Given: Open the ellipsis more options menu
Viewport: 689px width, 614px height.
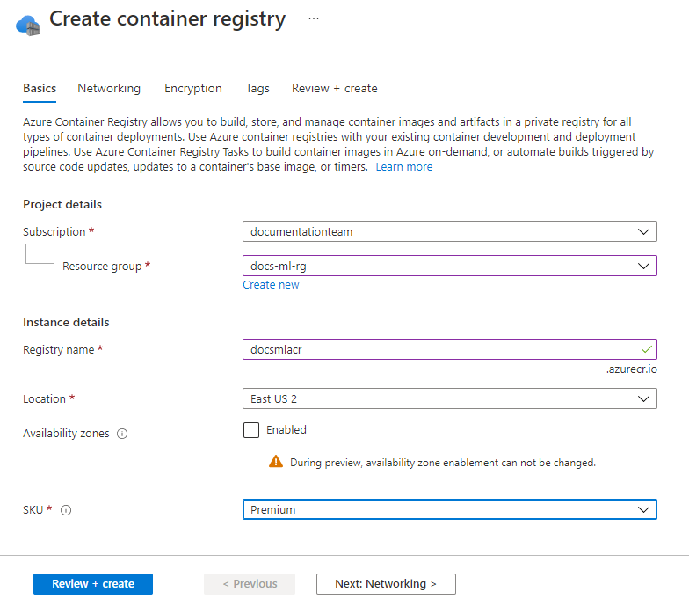Looking at the screenshot, I should 314,18.
